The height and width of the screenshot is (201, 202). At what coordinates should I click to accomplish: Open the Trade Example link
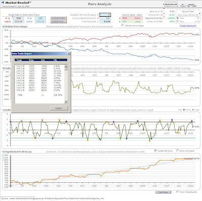coord(188,26)
